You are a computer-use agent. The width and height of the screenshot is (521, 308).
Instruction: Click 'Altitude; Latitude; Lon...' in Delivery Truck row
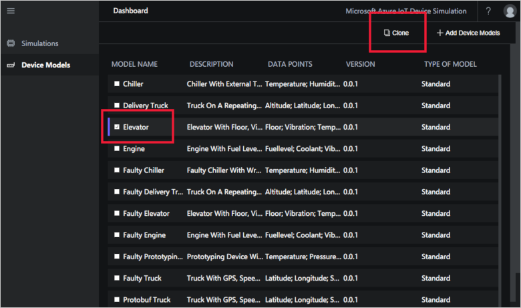point(303,106)
